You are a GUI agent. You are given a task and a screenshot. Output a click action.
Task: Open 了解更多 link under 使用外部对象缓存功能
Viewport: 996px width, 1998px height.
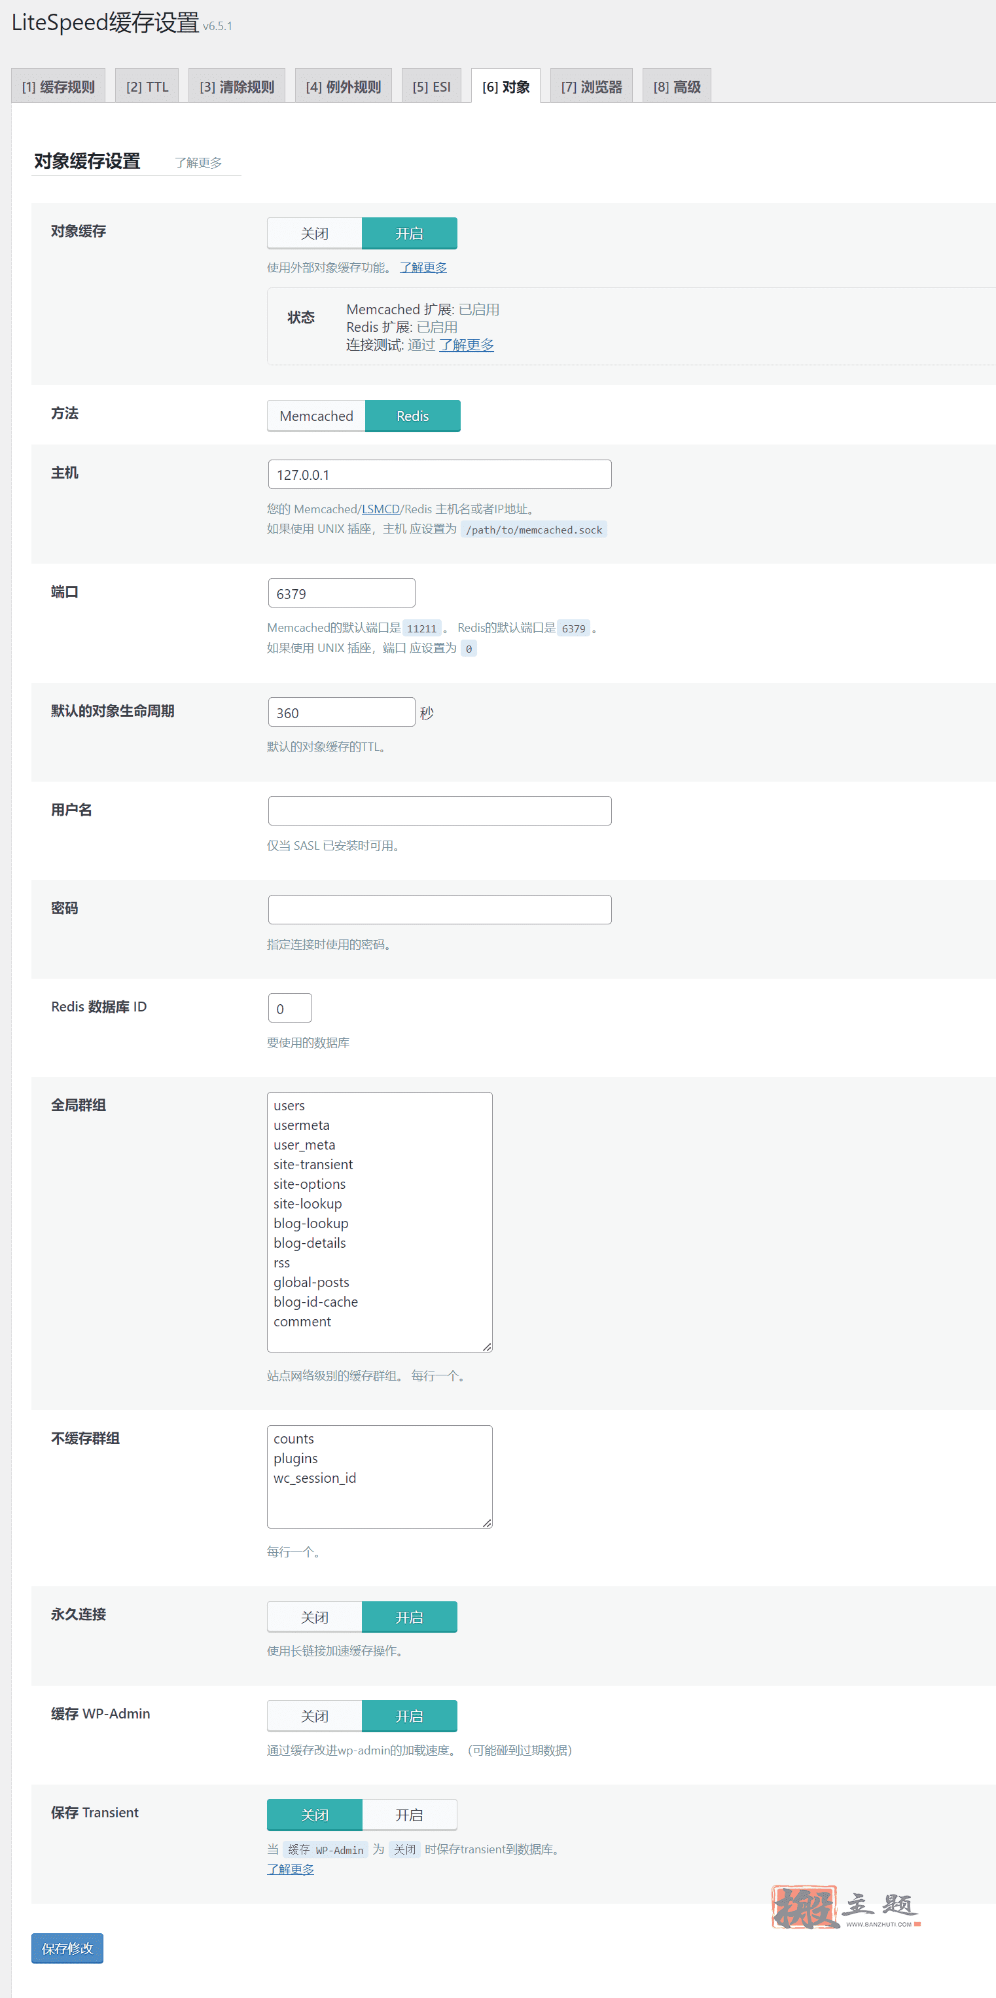[423, 268]
